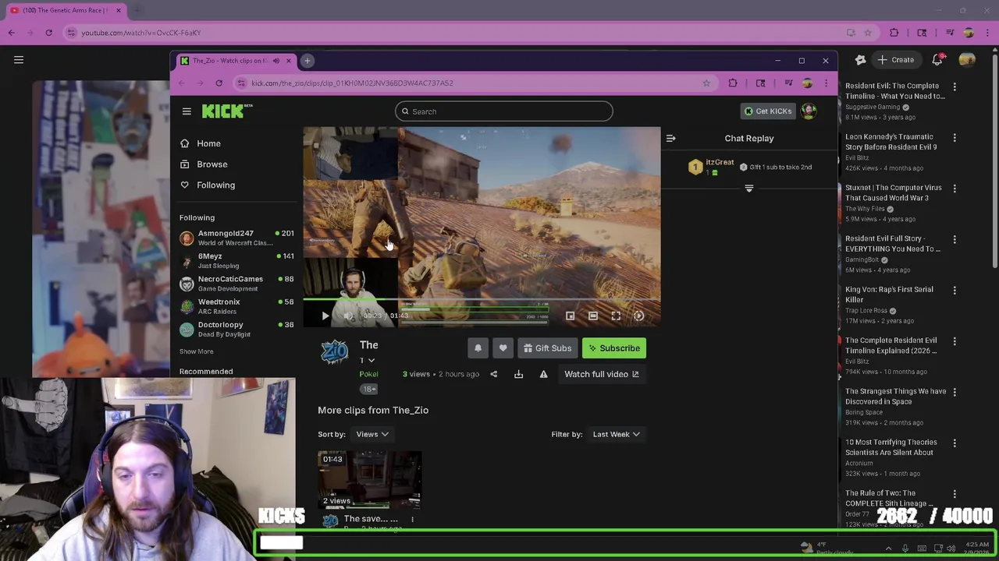Image resolution: width=999 pixels, height=561 pixels.
Task: Toggle notification bell for The_Zio
Action: (478, 348)
